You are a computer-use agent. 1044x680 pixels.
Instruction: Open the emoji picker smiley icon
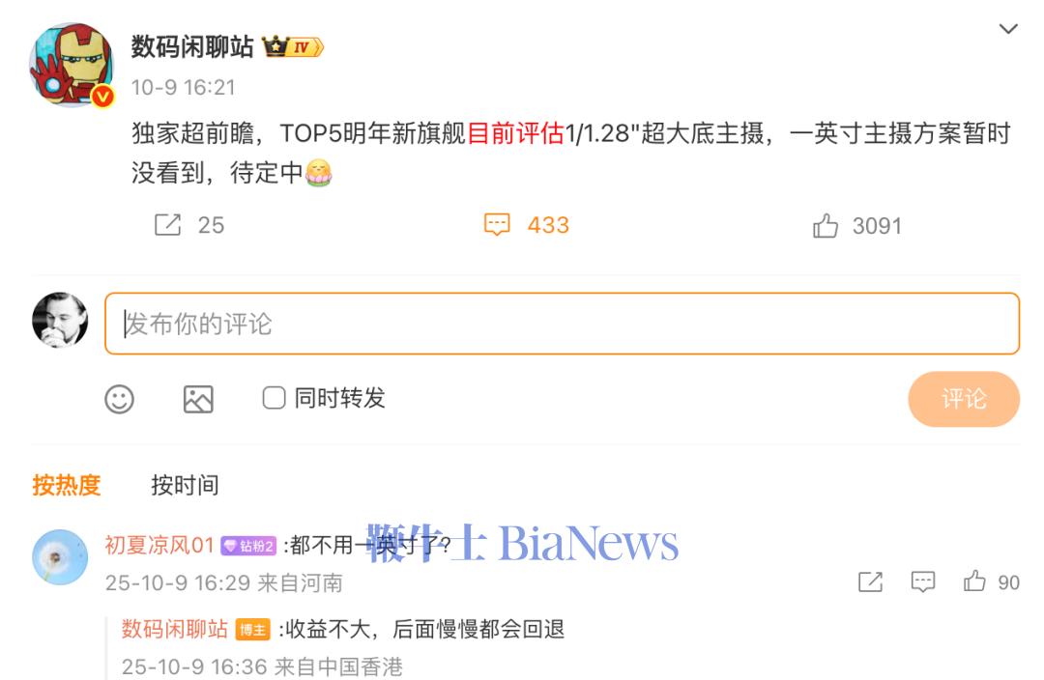tap(119, 399)
